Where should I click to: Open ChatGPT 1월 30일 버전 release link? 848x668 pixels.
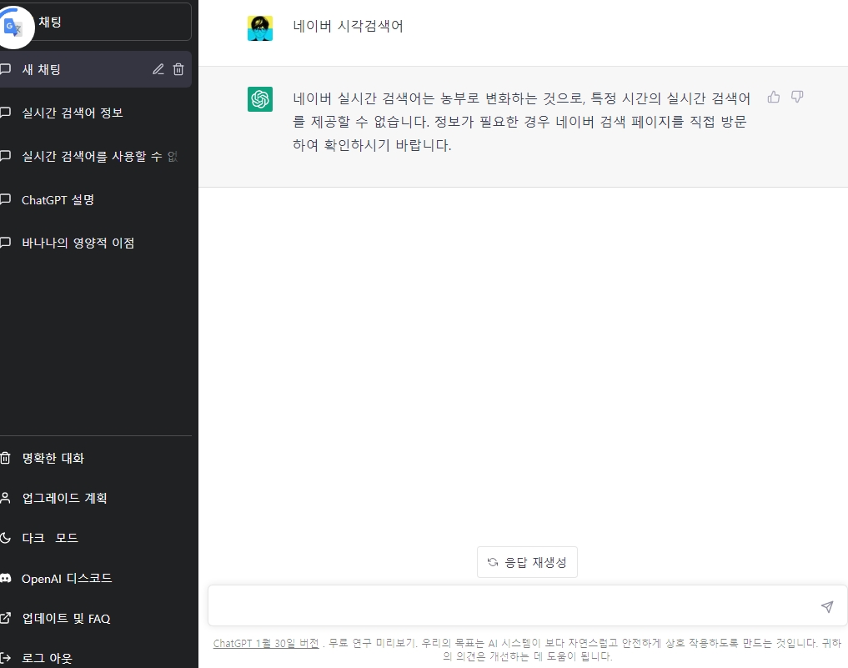(x=266, y=643)
